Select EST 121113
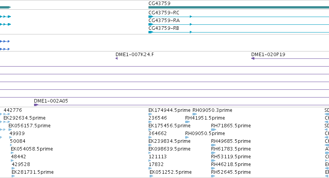 (158, 157)
